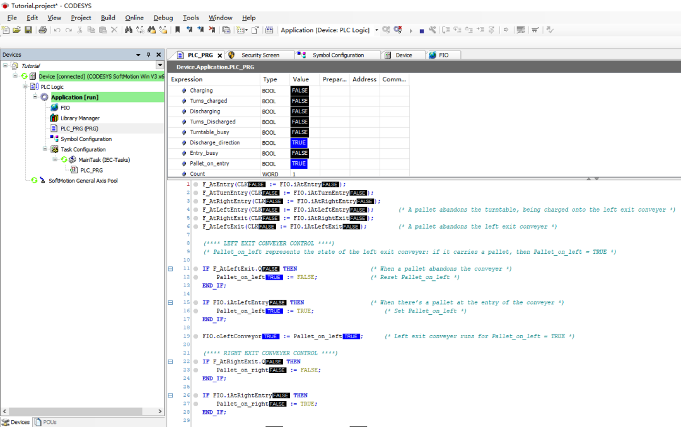Image resolution: width=681 pixels, height=427 pixels.
Task: Collapse the IF block at line 11
Action: click(x=170, y=269)
